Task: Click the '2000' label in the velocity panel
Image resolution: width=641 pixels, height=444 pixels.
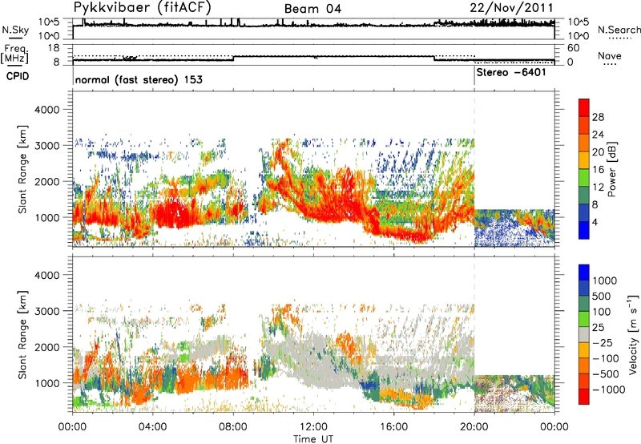Action: coord(46,347)
